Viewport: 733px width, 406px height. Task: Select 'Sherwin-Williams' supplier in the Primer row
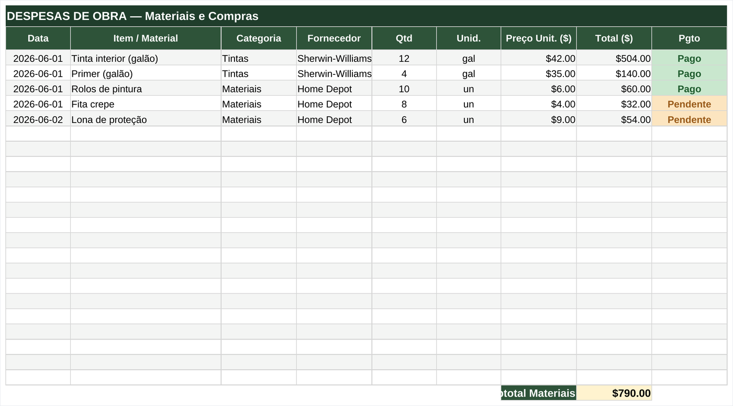[x=334, y=73]
